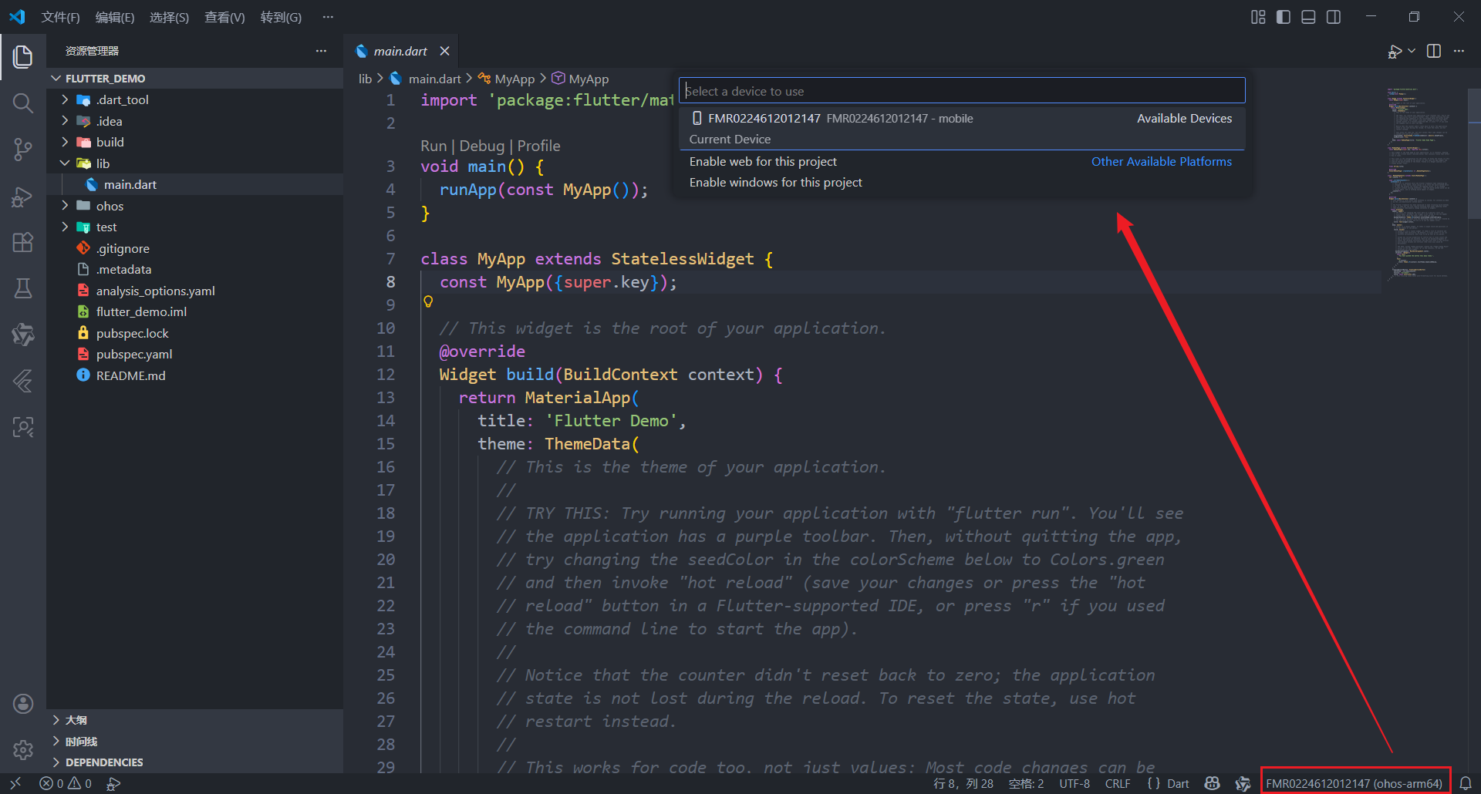Toggle the secondary side bar
Image resolution: width=1481 pixels, height=794 pixels.
tap(1334, 17)
